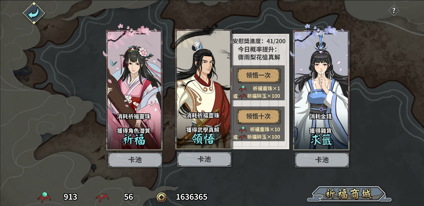
Task: Click the 领悟一次 button
Action: click(x=258, y=75)
